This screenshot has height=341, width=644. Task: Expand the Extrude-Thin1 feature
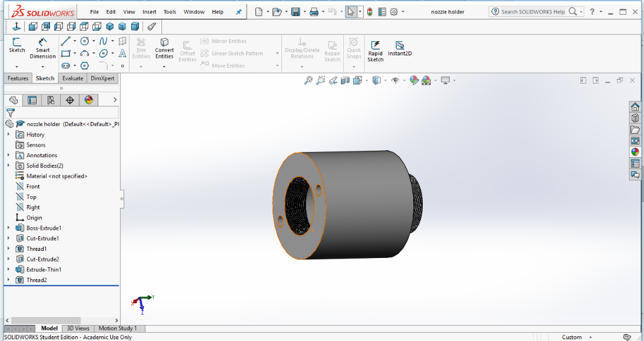(x=9, y=270)
